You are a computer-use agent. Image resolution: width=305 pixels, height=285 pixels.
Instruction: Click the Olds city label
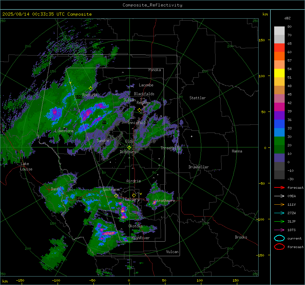(129, 141)
